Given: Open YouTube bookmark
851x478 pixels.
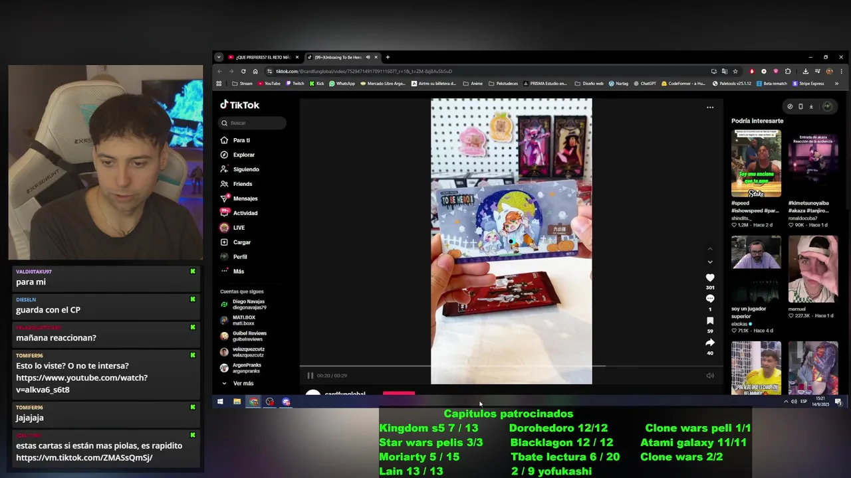Looking at the screenshot, I should [269, 84].
